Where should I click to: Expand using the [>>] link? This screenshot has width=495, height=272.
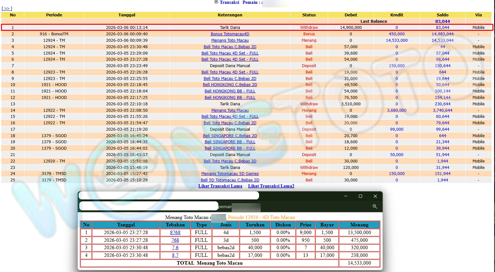[7, 9]
